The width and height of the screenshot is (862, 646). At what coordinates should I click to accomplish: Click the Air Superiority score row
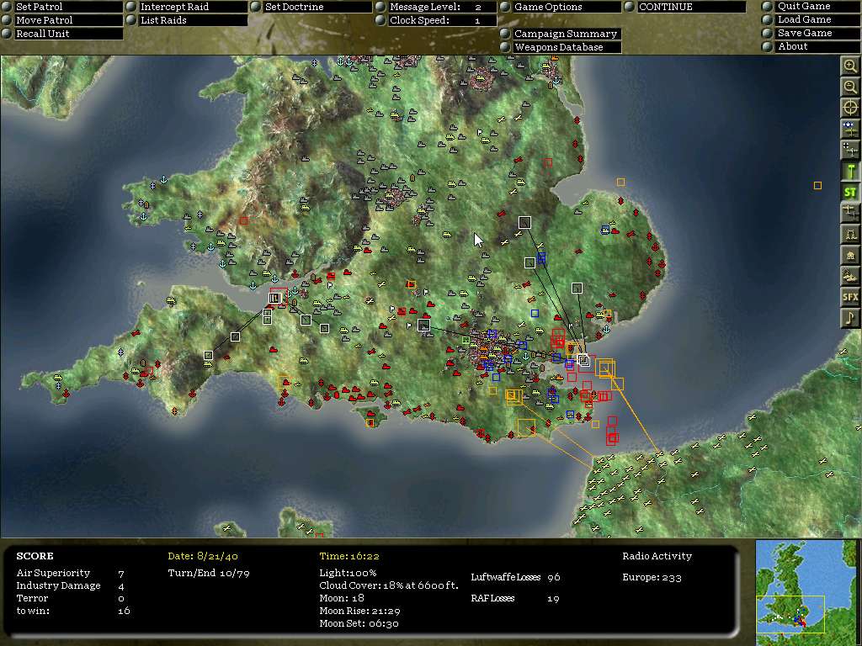point(71,573)
